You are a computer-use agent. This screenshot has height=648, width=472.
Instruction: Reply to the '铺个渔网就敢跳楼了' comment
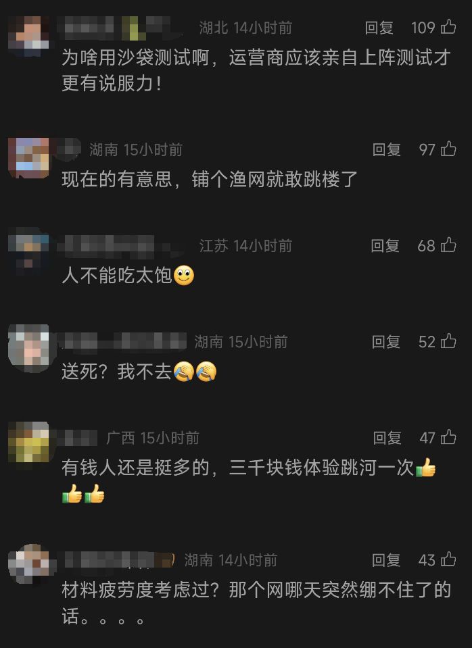point(386,149)
